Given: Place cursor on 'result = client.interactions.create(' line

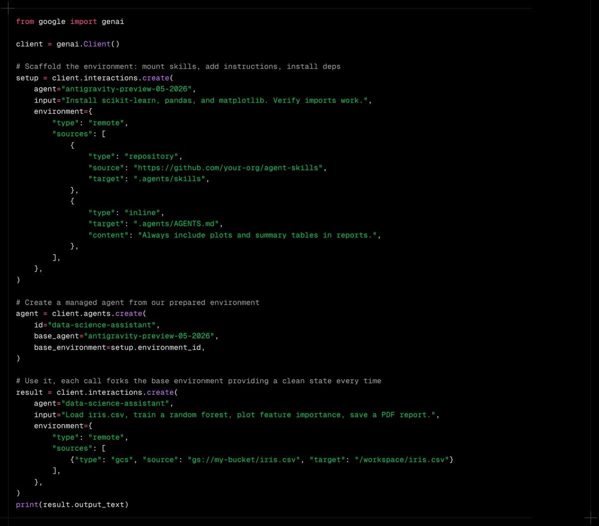Looking at the screenshot, I should [97, 392].
